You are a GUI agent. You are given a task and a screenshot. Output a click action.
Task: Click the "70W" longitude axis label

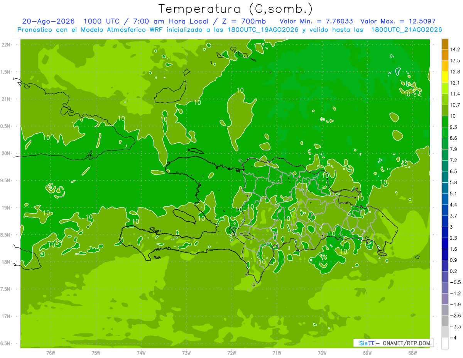point(322,353)
